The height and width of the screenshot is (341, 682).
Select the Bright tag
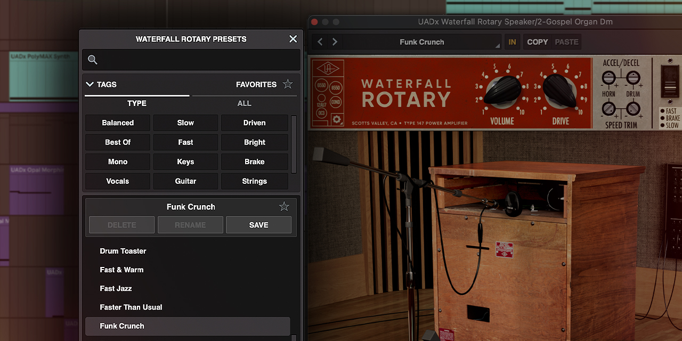click(x=255, y=142)
